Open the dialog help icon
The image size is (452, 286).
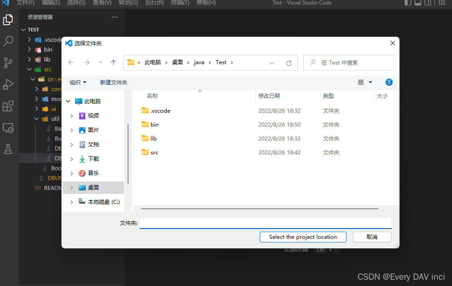tap(389, 82)
